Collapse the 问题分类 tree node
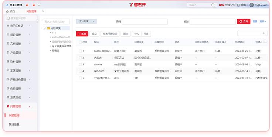The width and height of the screenshot is (272, 137). click(x=44, y=28)
